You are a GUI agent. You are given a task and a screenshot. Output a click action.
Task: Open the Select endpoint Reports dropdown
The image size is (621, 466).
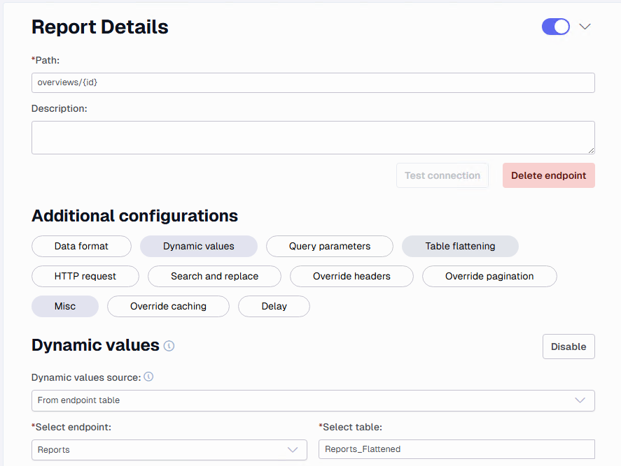(x=169, y=450)
